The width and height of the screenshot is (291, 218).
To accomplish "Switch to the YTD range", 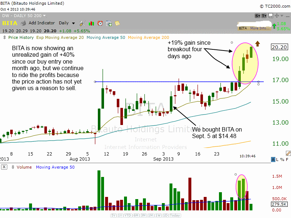I will tap(128, 215).
